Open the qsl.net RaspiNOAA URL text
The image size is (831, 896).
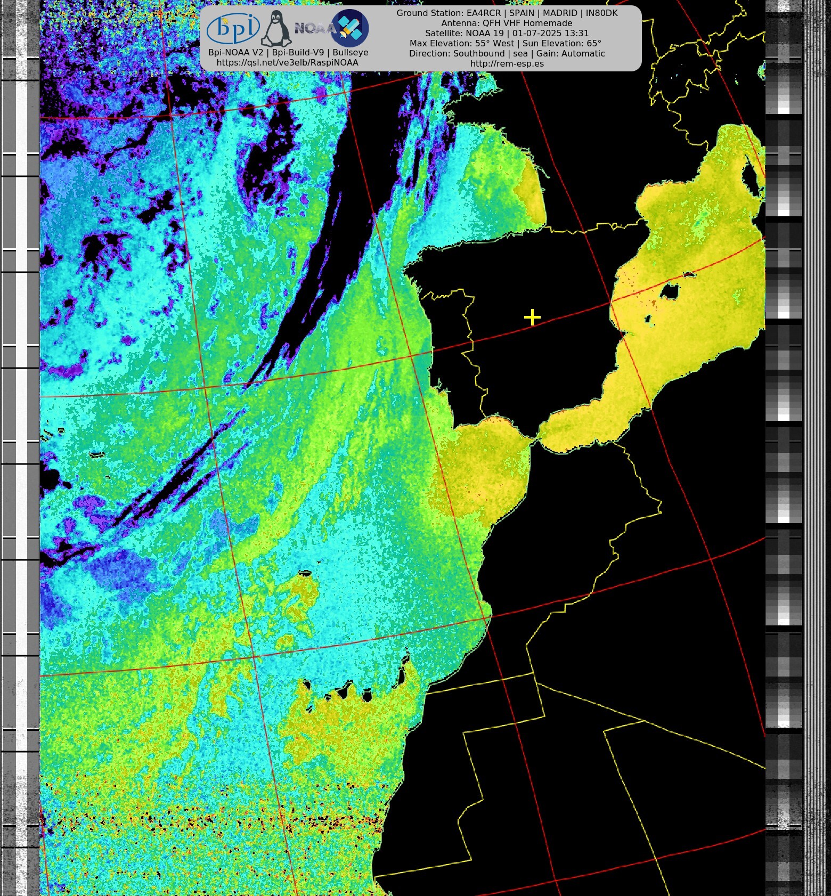click(x=288, y=63)
